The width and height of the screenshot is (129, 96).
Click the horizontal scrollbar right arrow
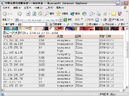coord(124,90)
